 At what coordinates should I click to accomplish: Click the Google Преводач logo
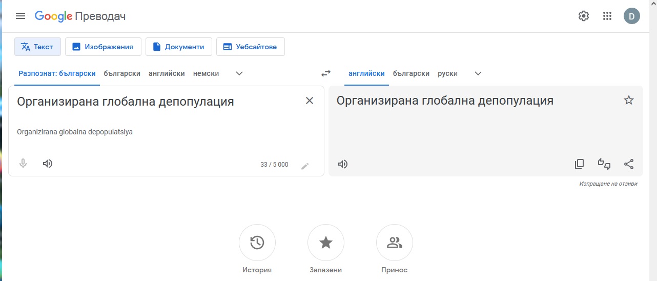click(80, 16)
